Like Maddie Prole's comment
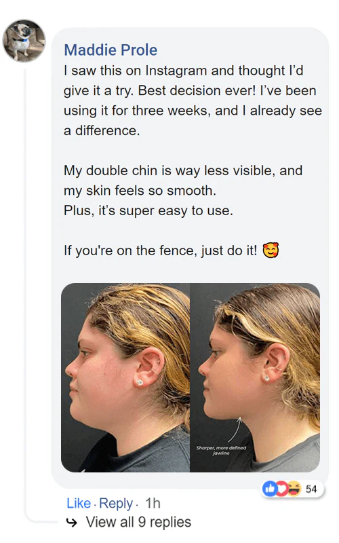The width and height of the screenshot is (339, 543). click(x=79, y=503)
